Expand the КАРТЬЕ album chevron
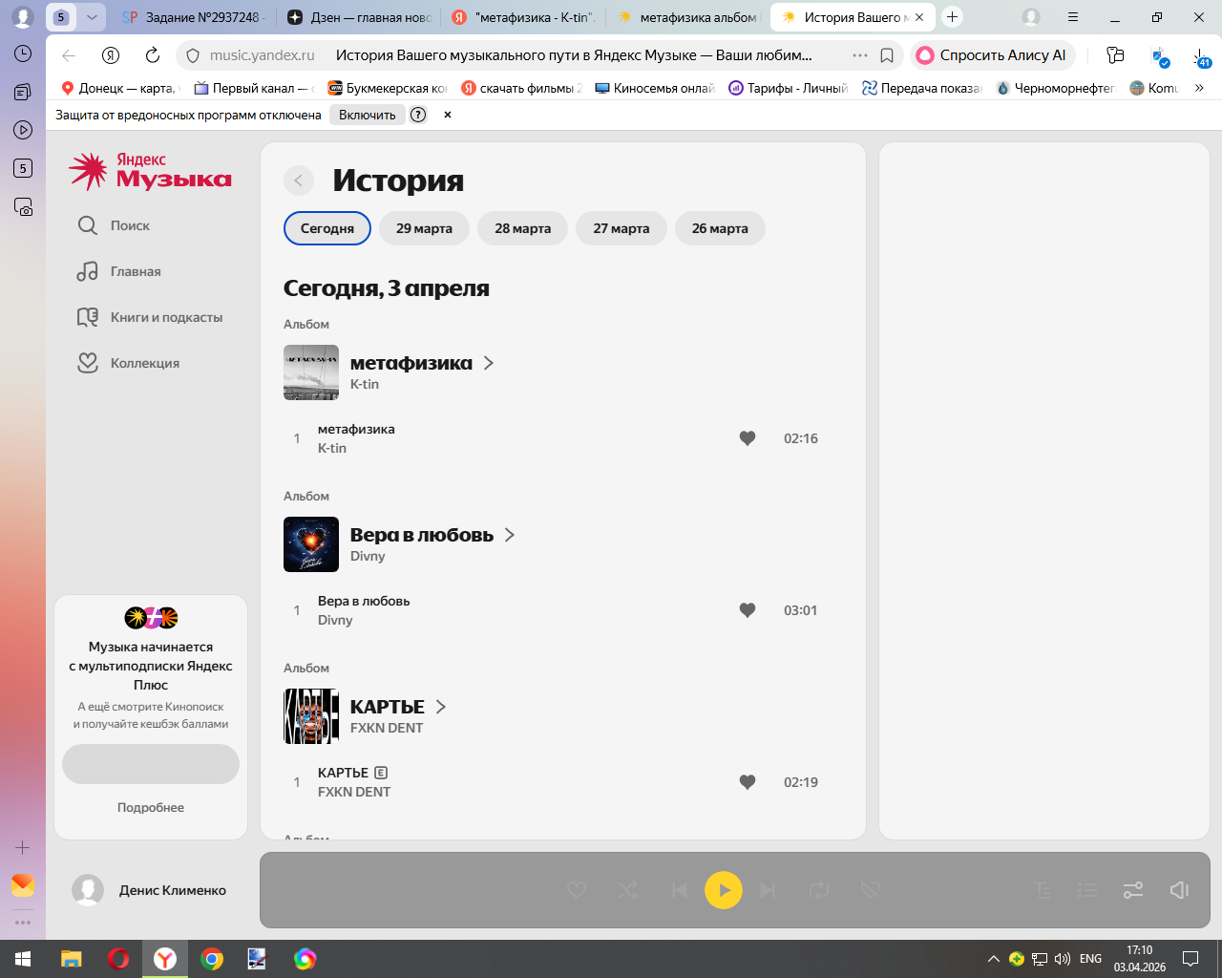 click(x=441, y=707)
